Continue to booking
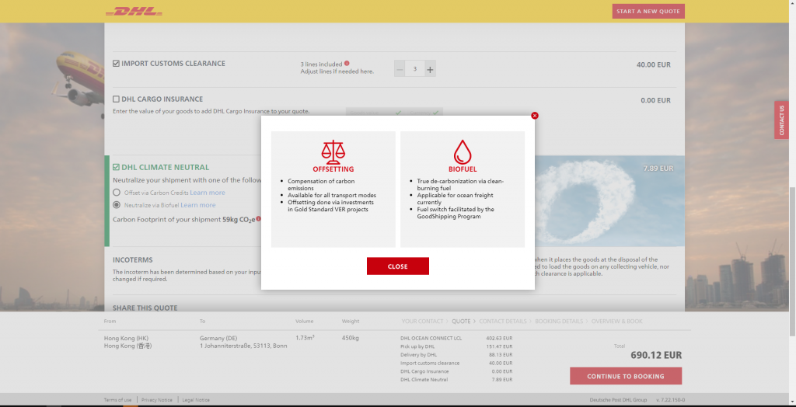 (x=626, y=376)
